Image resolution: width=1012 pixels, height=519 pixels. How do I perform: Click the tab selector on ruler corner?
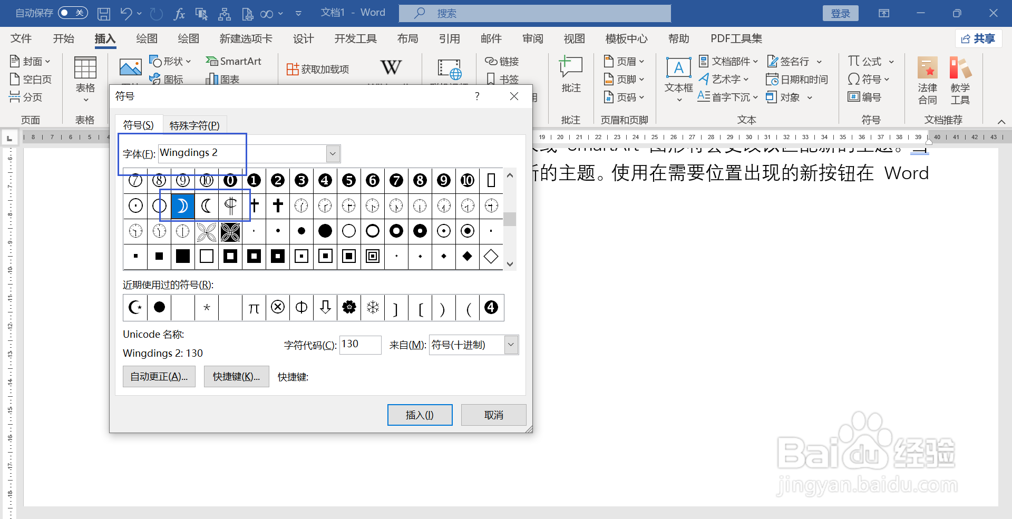click(9, 139)
